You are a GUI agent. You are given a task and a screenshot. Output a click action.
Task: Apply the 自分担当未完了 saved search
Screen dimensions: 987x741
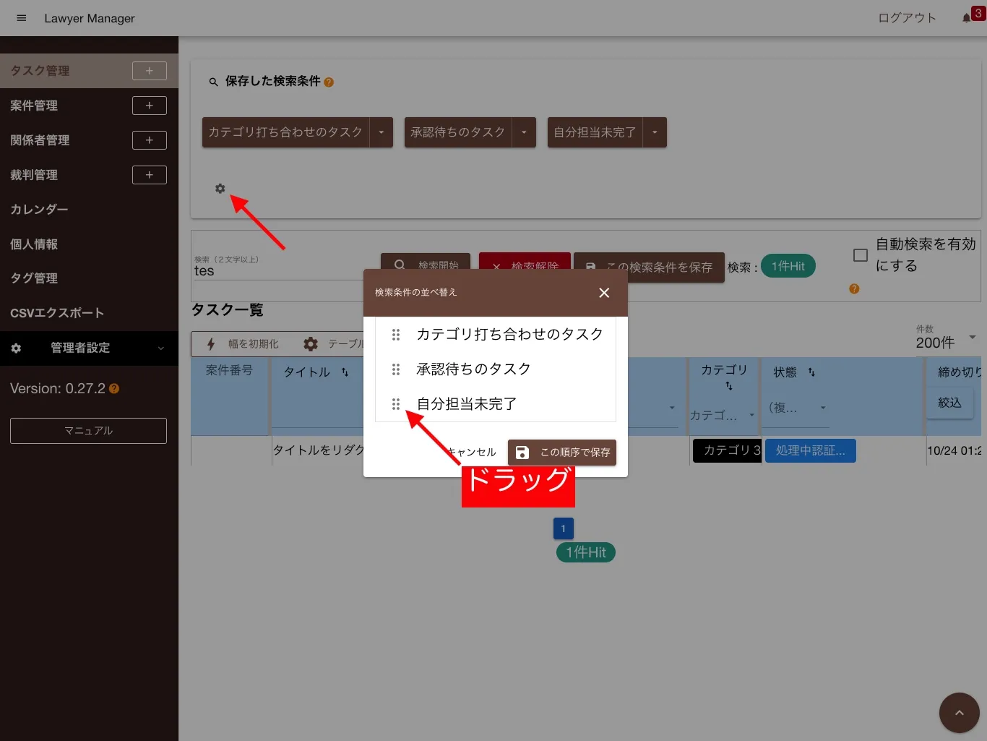(595, 132)
